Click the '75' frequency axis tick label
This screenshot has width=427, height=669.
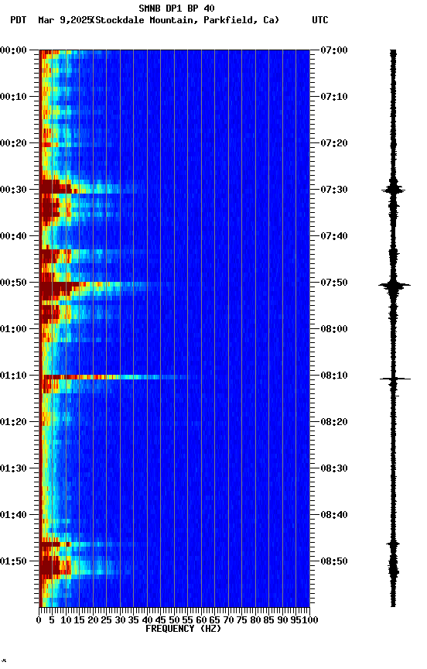pos(241,621)
